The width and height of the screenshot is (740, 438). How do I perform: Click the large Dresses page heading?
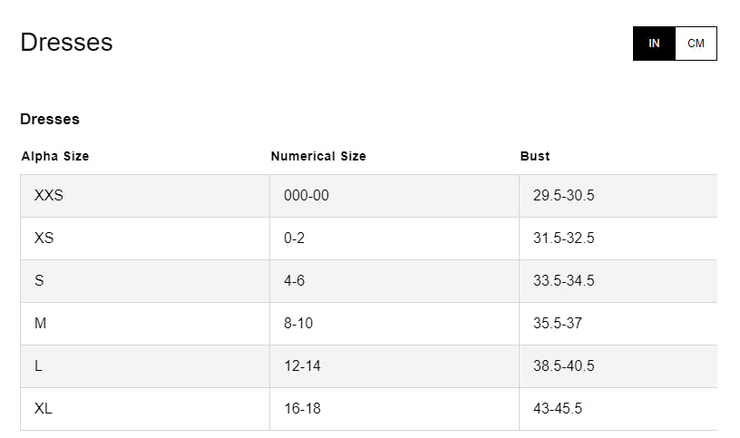pos(66,43)
